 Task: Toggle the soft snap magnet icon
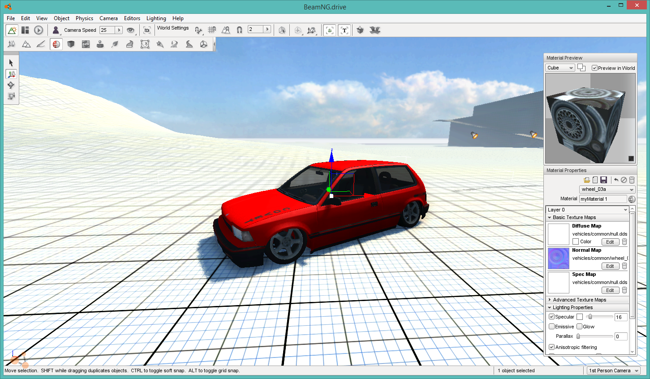click(239, 30)
